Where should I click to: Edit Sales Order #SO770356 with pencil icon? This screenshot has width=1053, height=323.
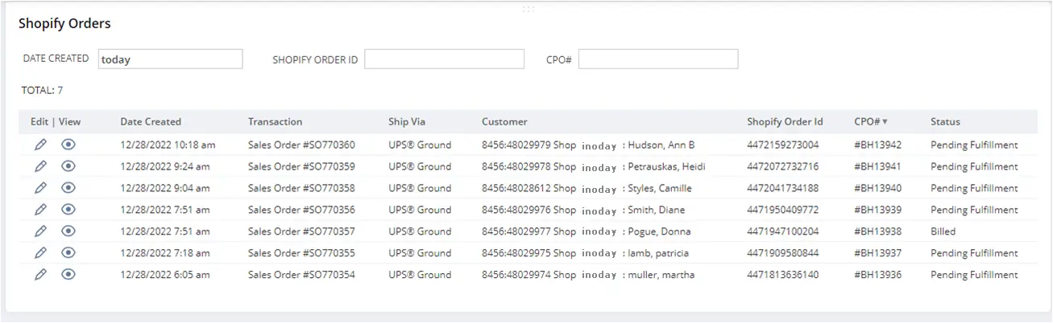40,210
